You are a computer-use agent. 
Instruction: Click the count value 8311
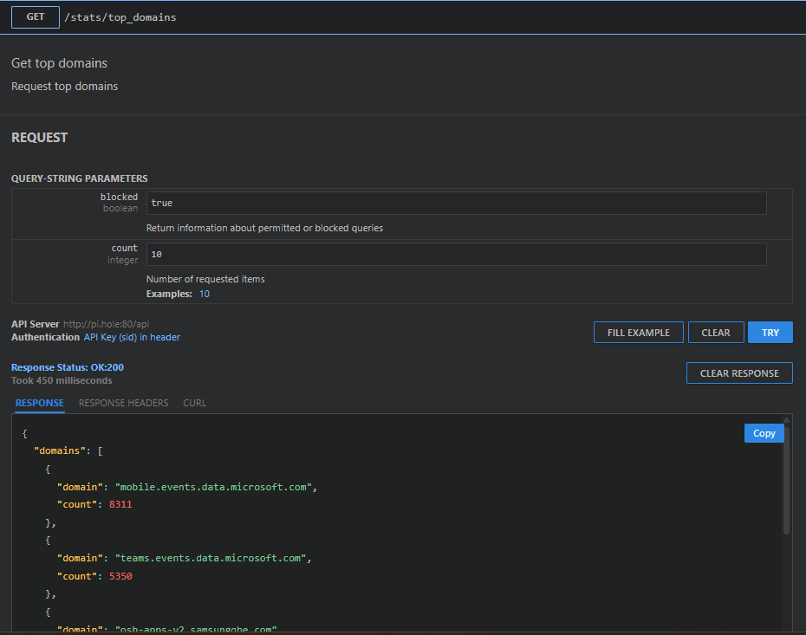pos(120,504)
